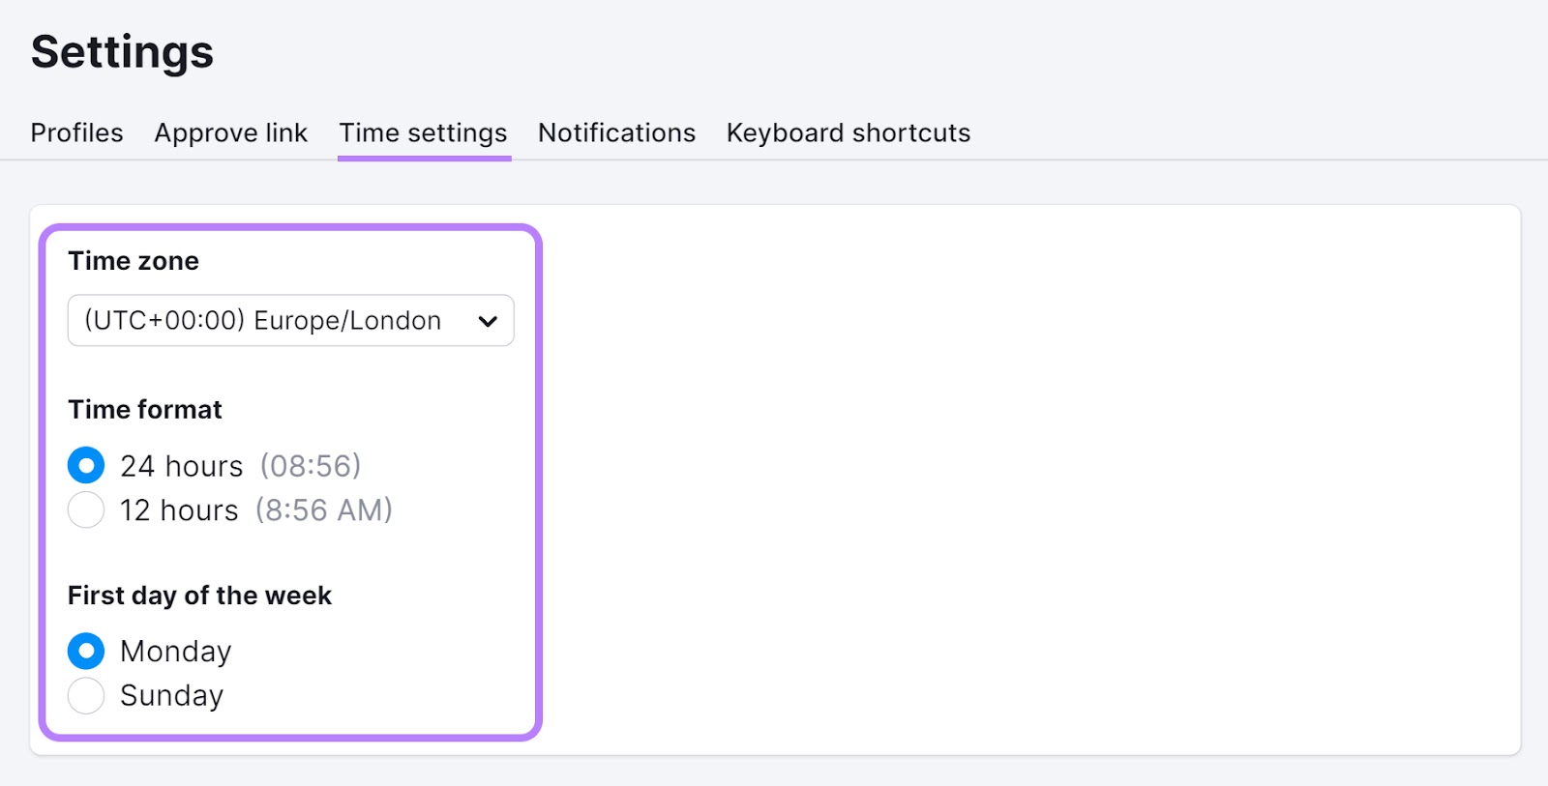Viewport: 1548px width, 786px height.
Task: Select the 24 hours radio button
Action: coord(86,466)
